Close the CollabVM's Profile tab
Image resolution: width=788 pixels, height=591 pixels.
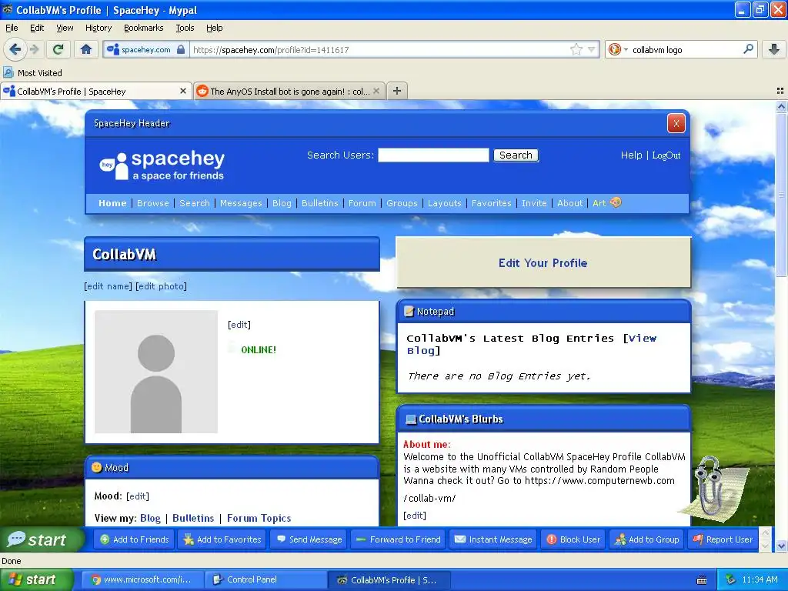[183, 91]
